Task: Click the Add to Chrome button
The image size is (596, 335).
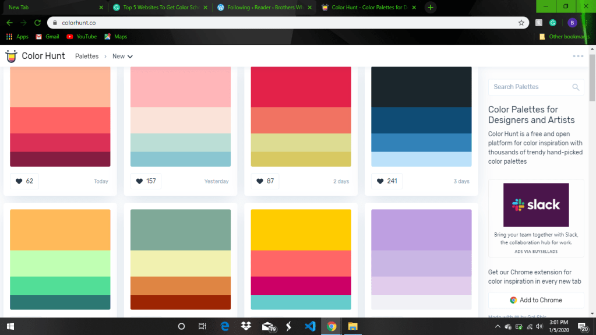Action: pyautogui.click(x=536, y=300)
